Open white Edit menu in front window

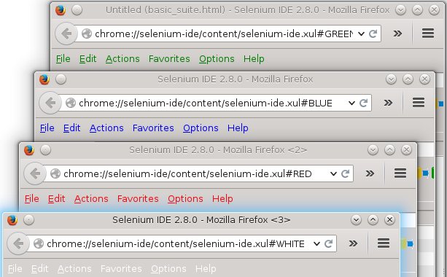click(x=39, y=269)
